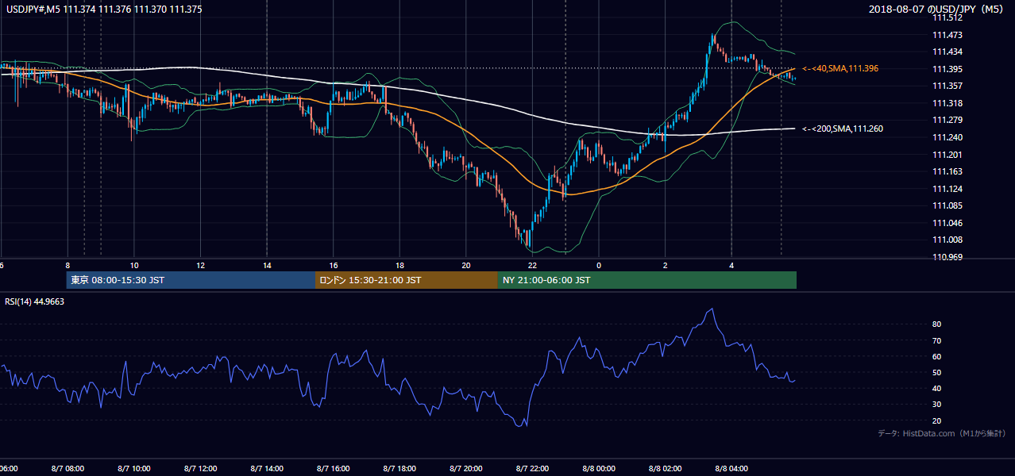Click RSI scale value 60
Image resolution: width=1015 pixels, height=476 pixels.
pos(937,356)
